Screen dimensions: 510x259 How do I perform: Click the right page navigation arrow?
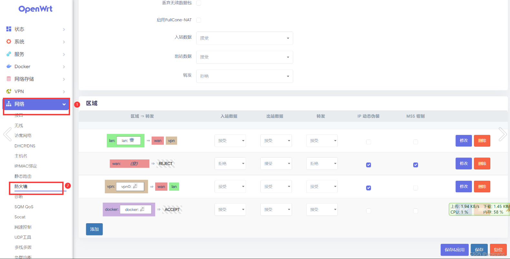point(503,134)
